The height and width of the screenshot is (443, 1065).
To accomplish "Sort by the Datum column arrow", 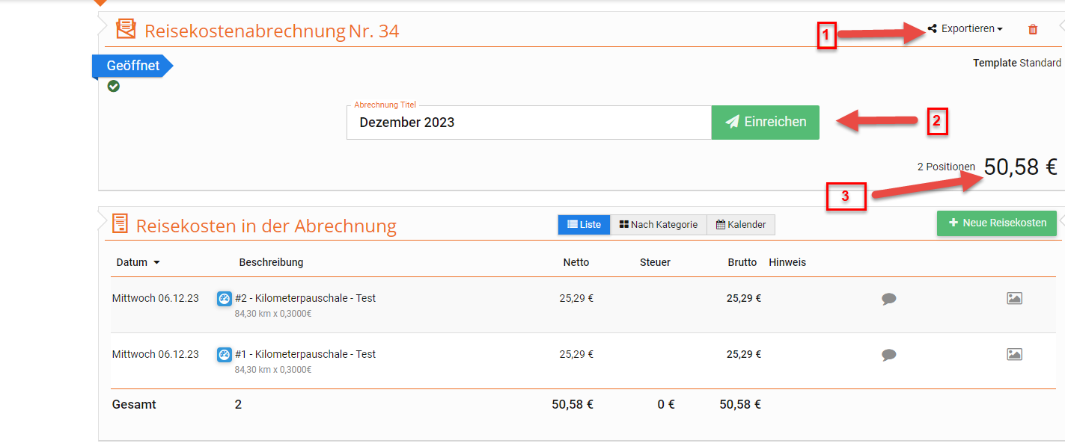I will tap(156, 263).
